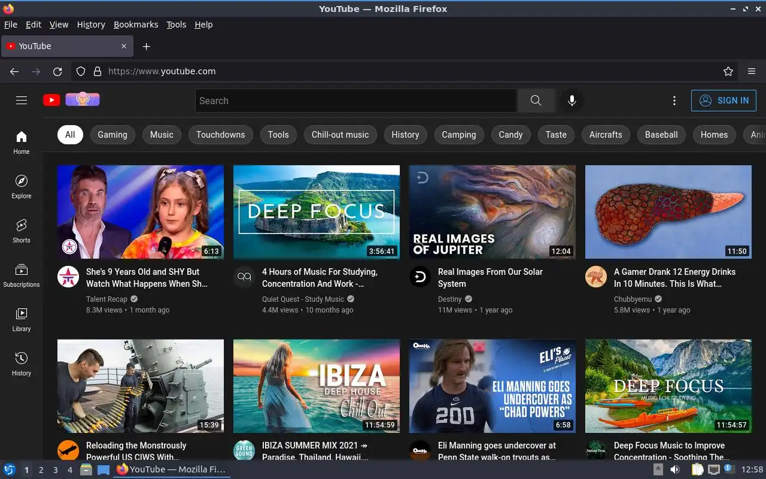
Task: Select the Candy filter chip
Action: [510, 135]
